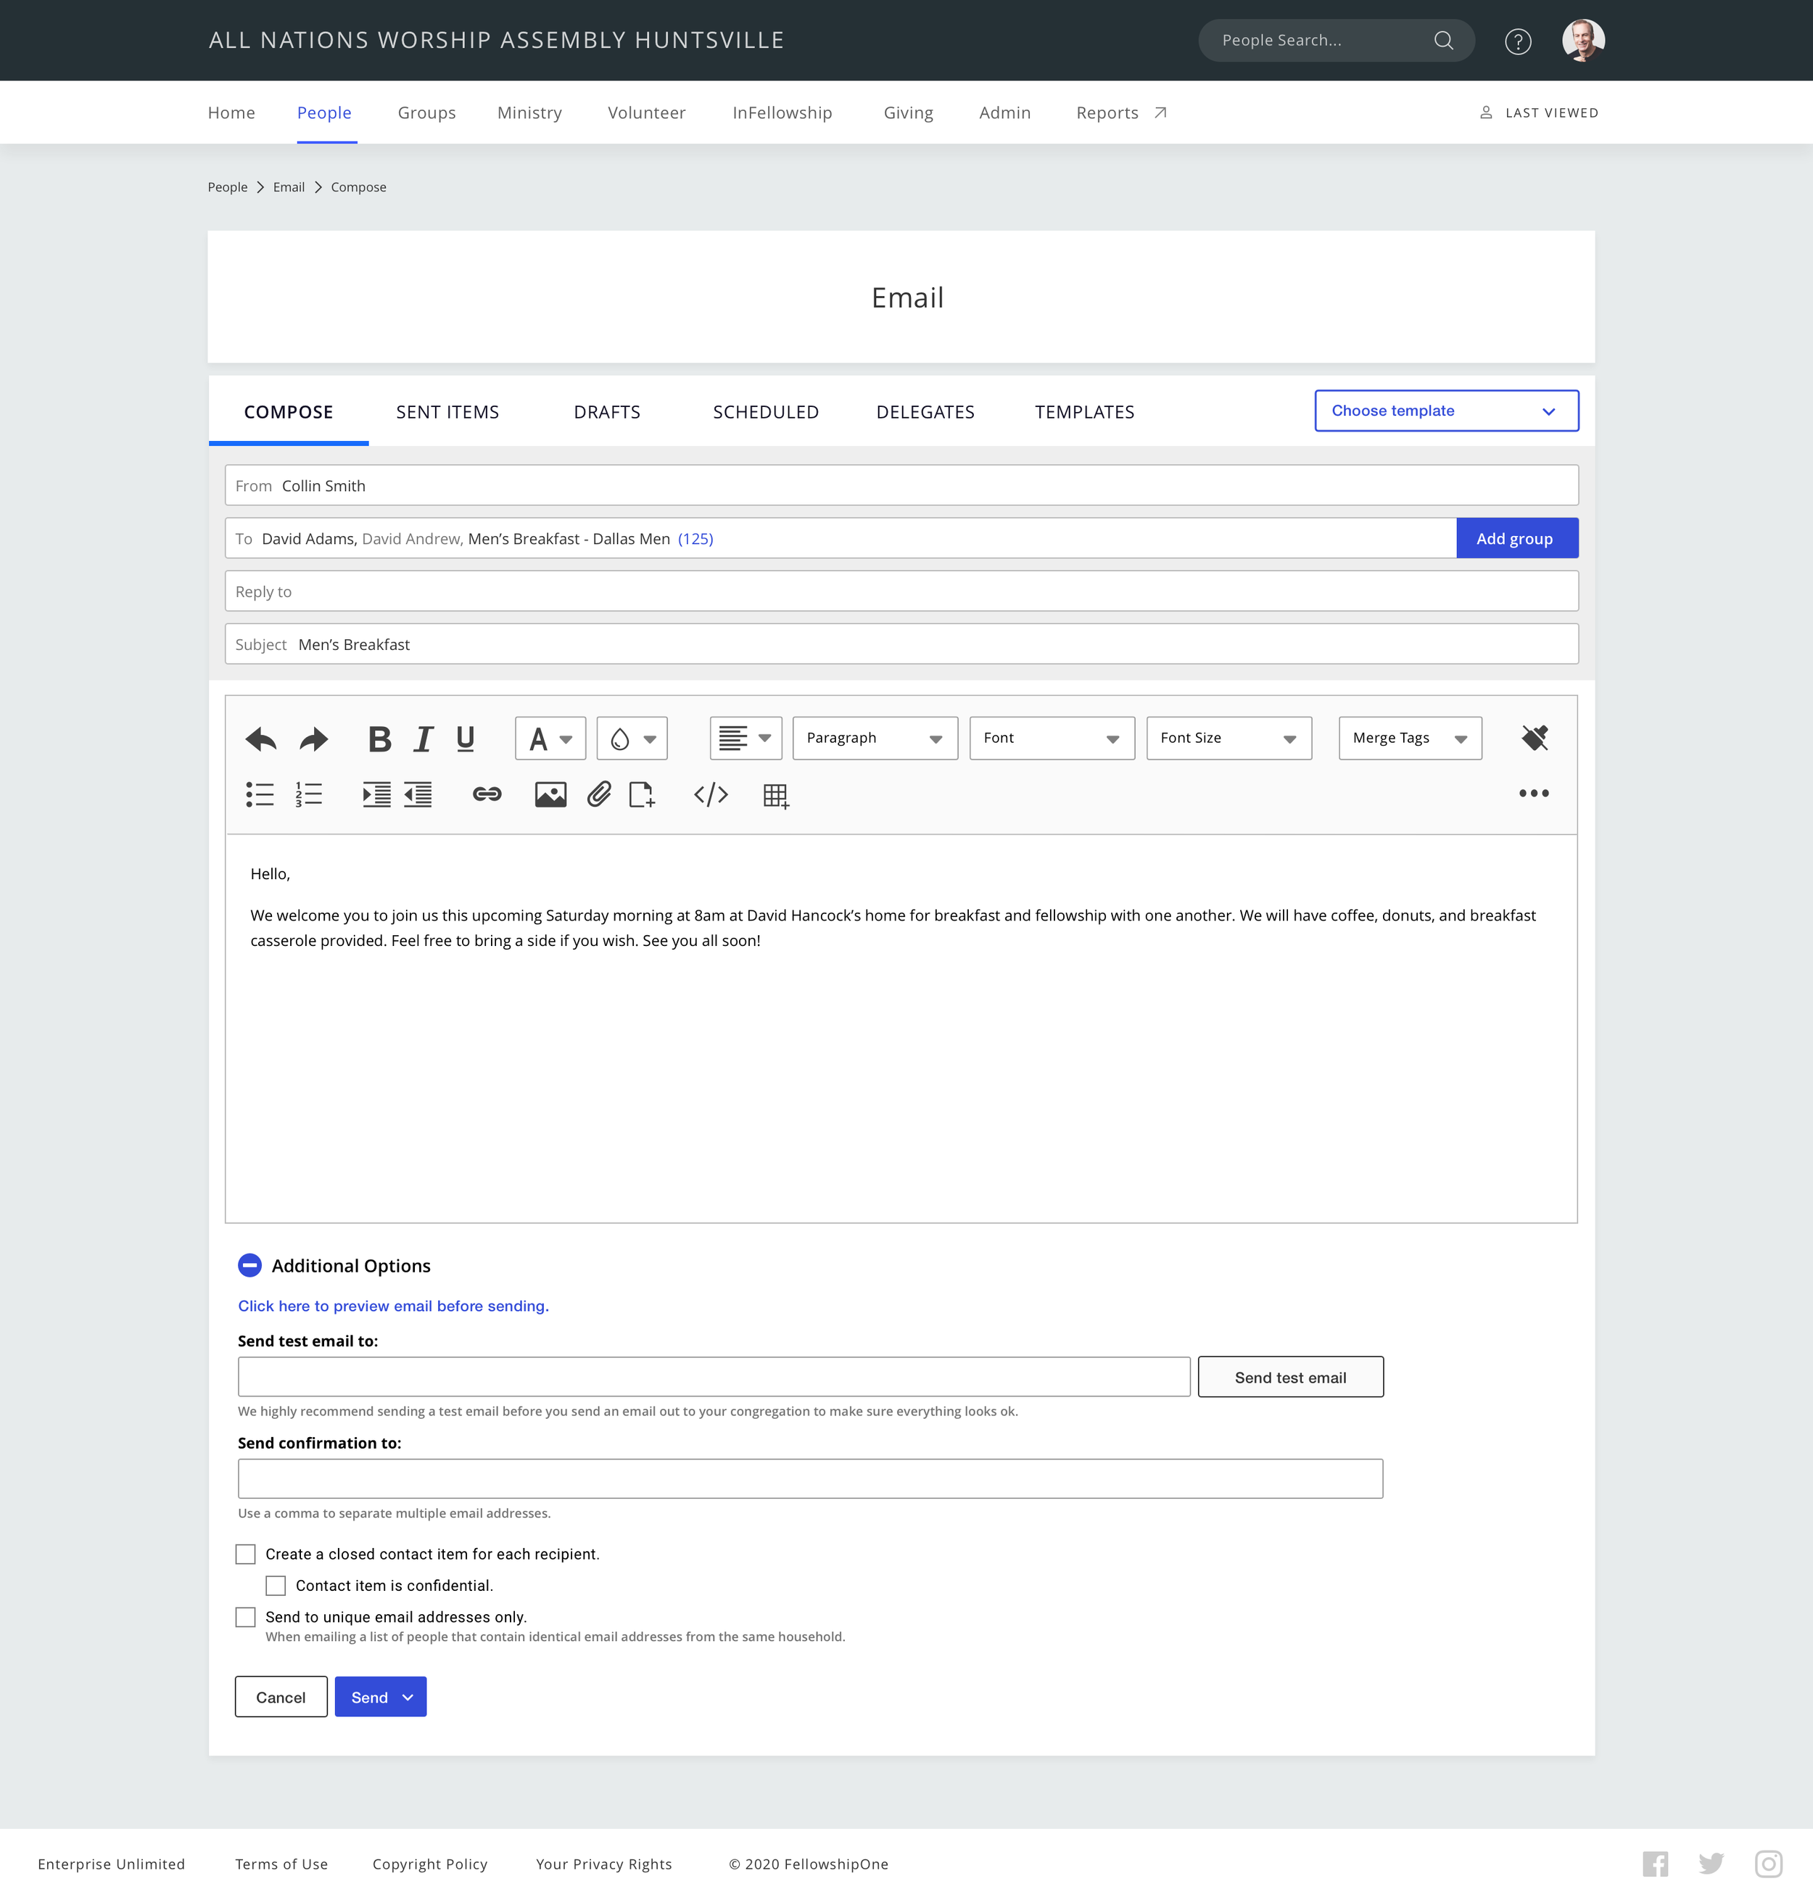
Task: Open the HTML code view
Action: coord(711,795)
